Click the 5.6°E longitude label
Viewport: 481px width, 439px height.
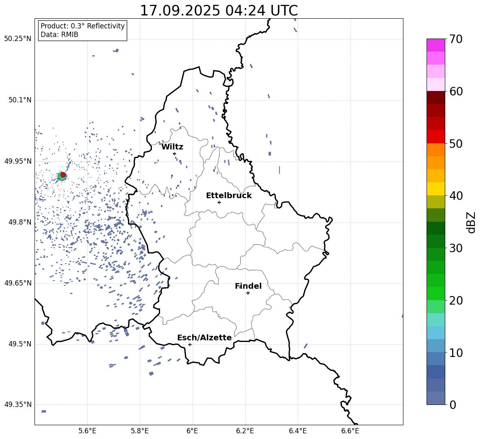click(87, 431)
